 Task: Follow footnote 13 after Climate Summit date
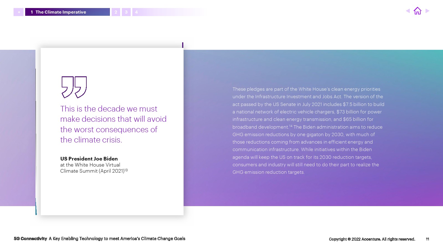point(126,170)
